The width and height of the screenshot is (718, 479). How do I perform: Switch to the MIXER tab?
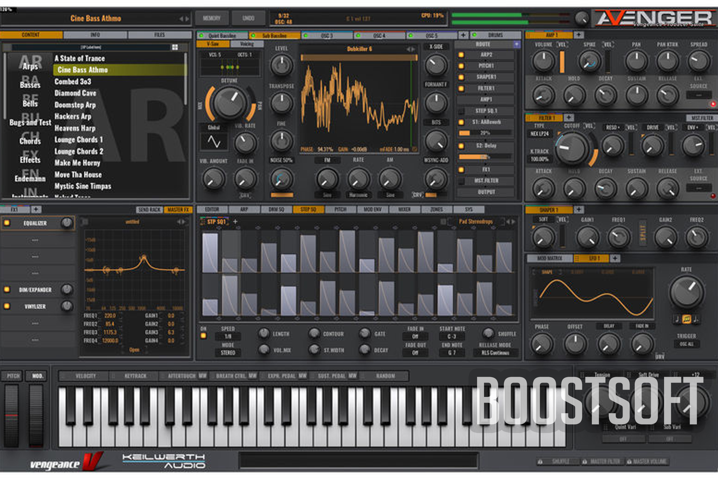tap(404, 209)
